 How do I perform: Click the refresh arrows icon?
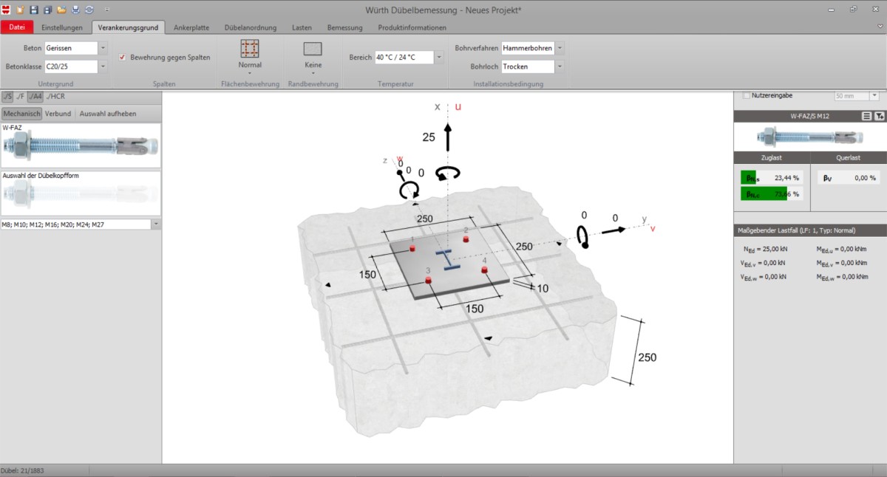[89, 10]
